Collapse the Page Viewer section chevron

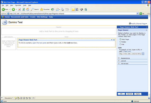(x=147, y=30)
